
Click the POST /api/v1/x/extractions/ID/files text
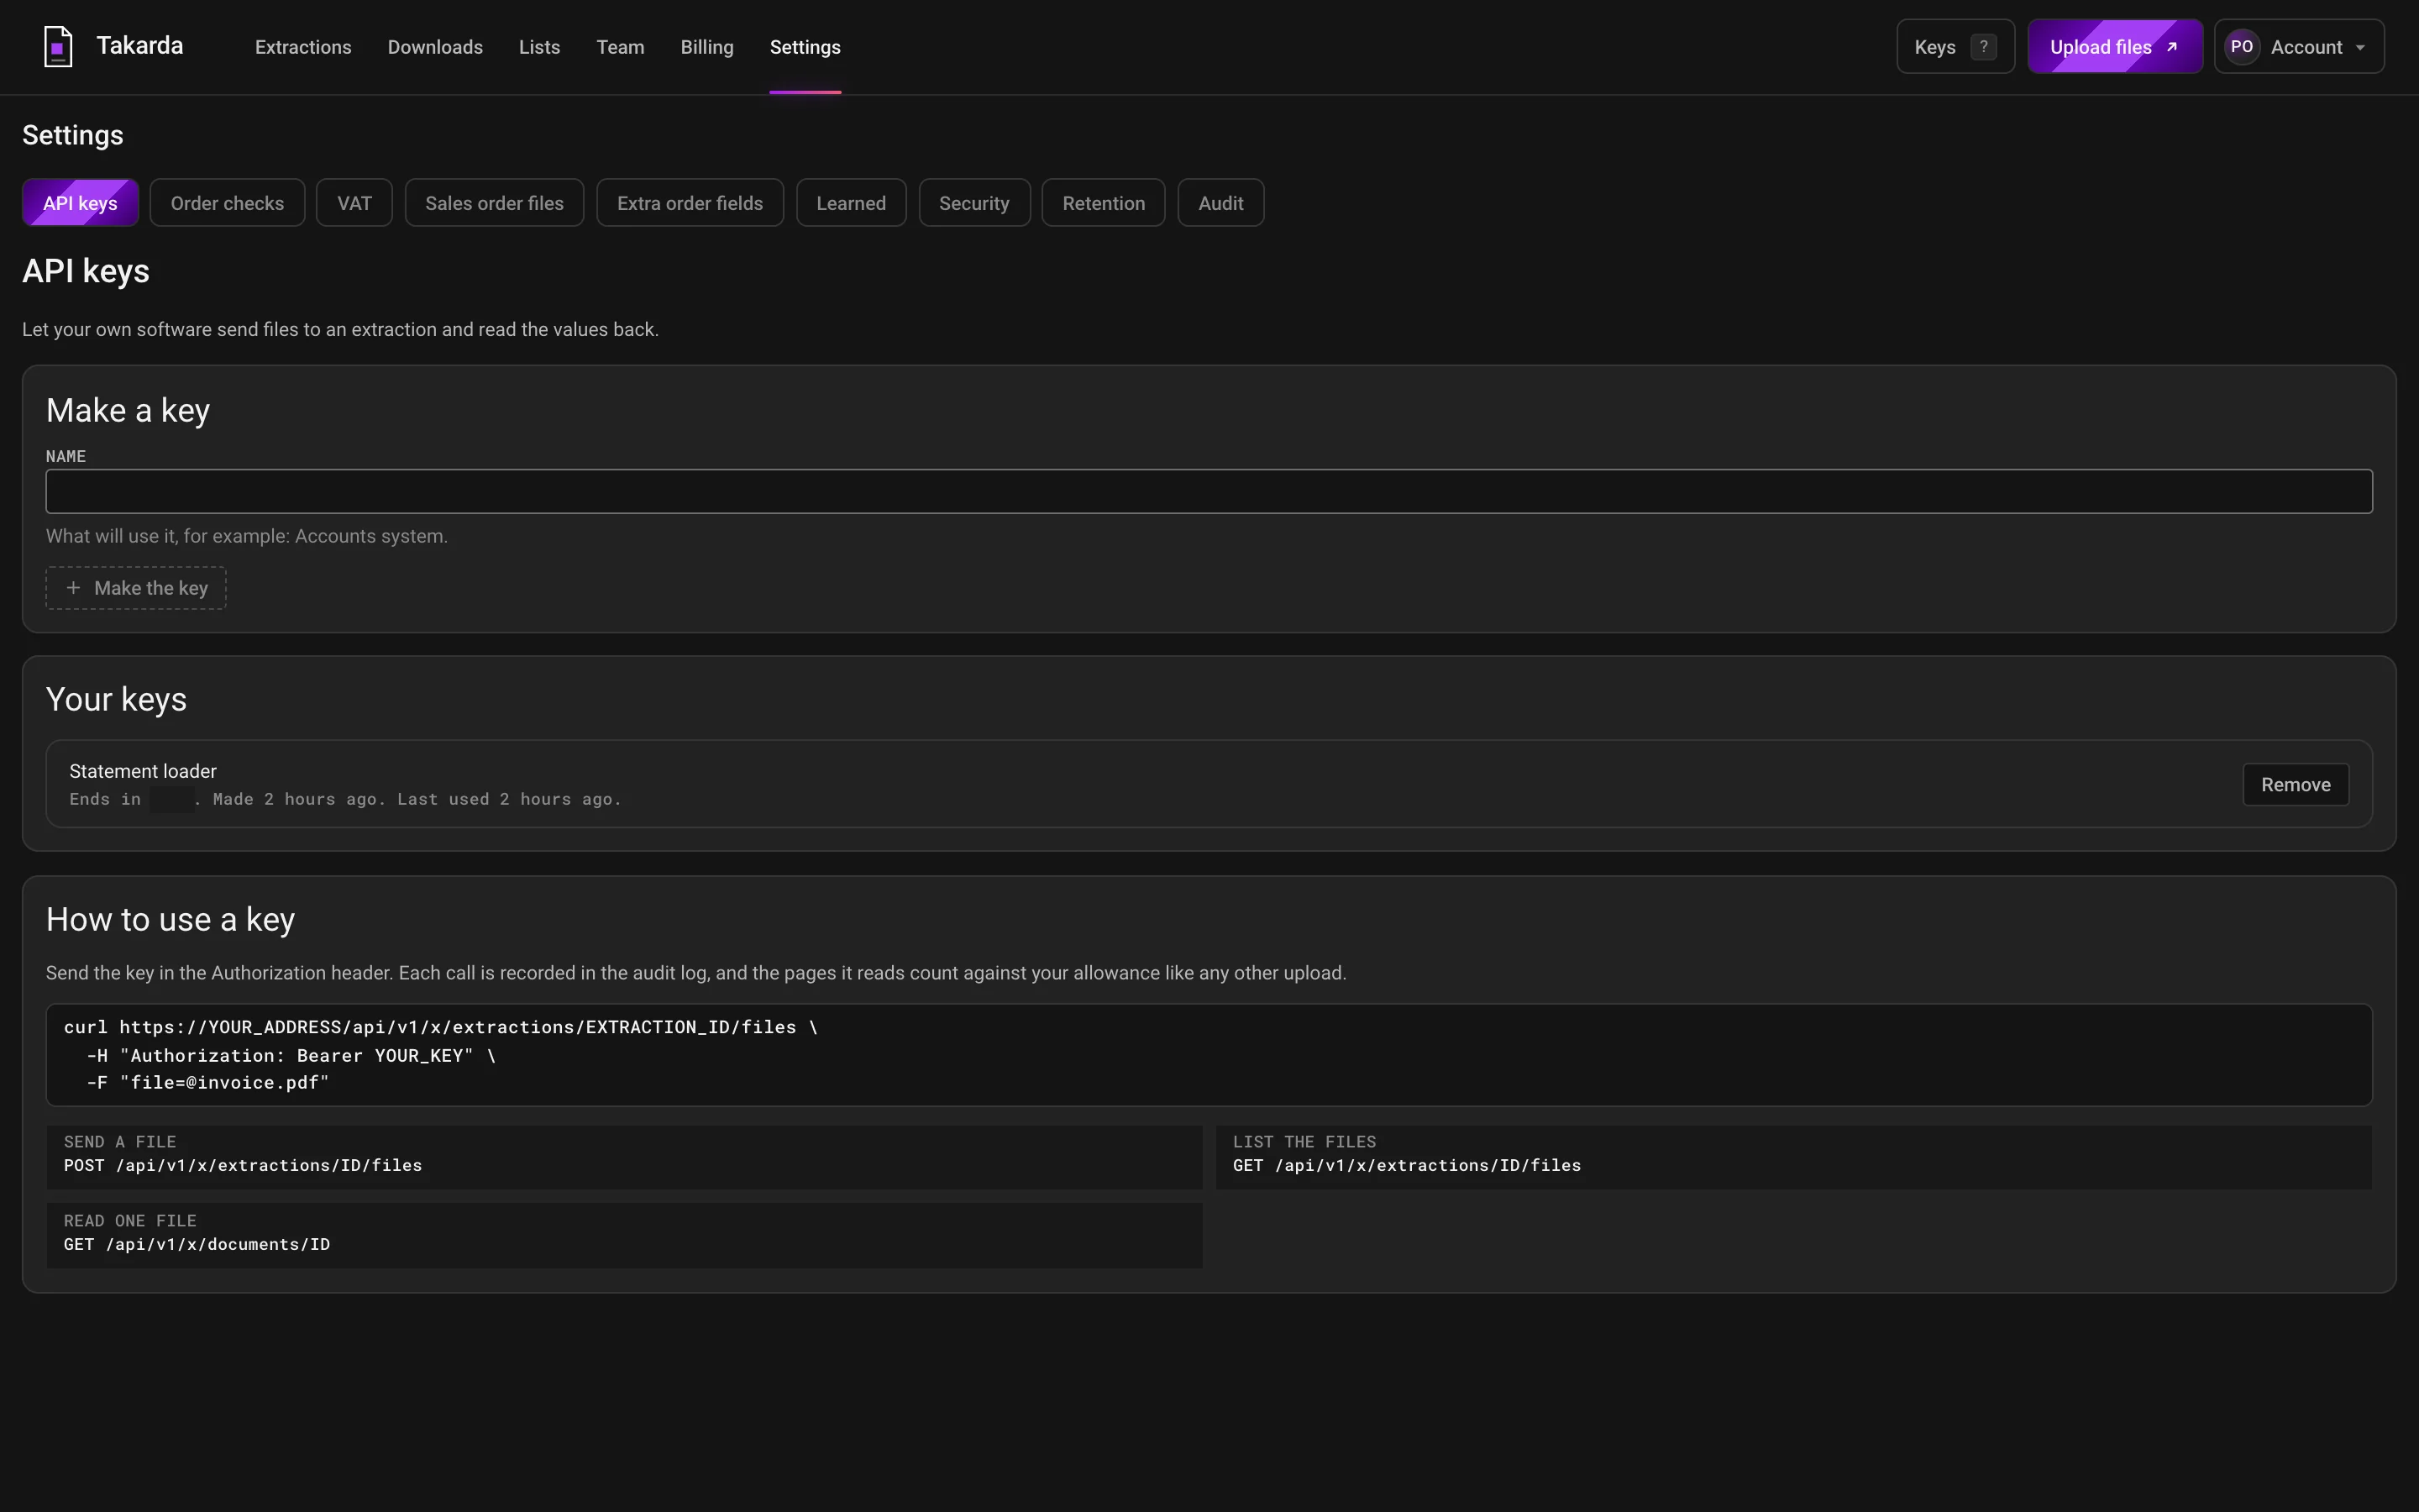point(243,1166)
